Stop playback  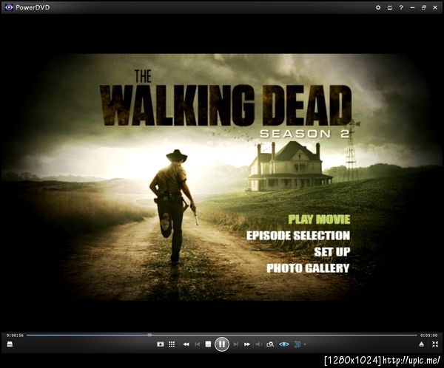(208, 344)
